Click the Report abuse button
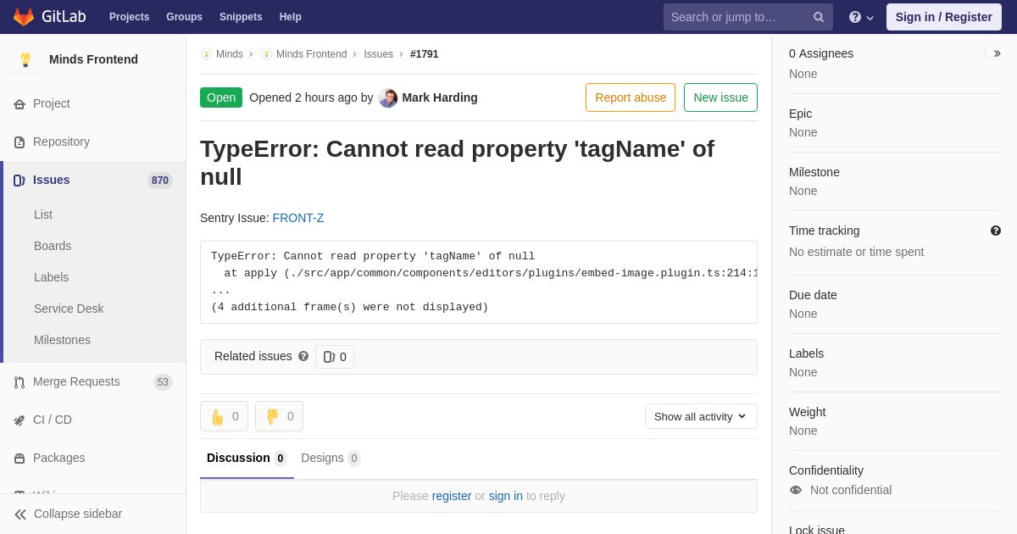This screenshot has width=1017, height=534. point(631,97)
